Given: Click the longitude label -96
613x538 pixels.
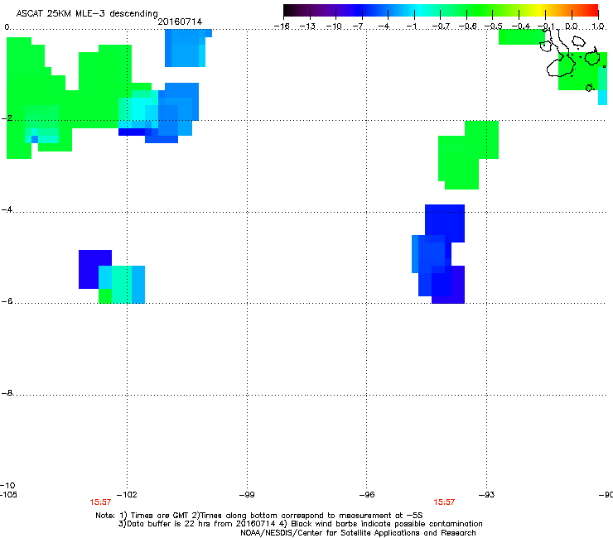Looking at the screenshot, I should pyautogui.click(x=367, y=495).
